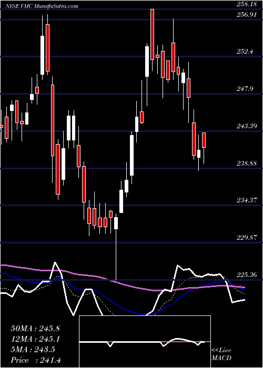The width and height of the screenshot is (263, 368).
Task: Click the tallest red candle reaching 258.18
Action: point(152,34)
